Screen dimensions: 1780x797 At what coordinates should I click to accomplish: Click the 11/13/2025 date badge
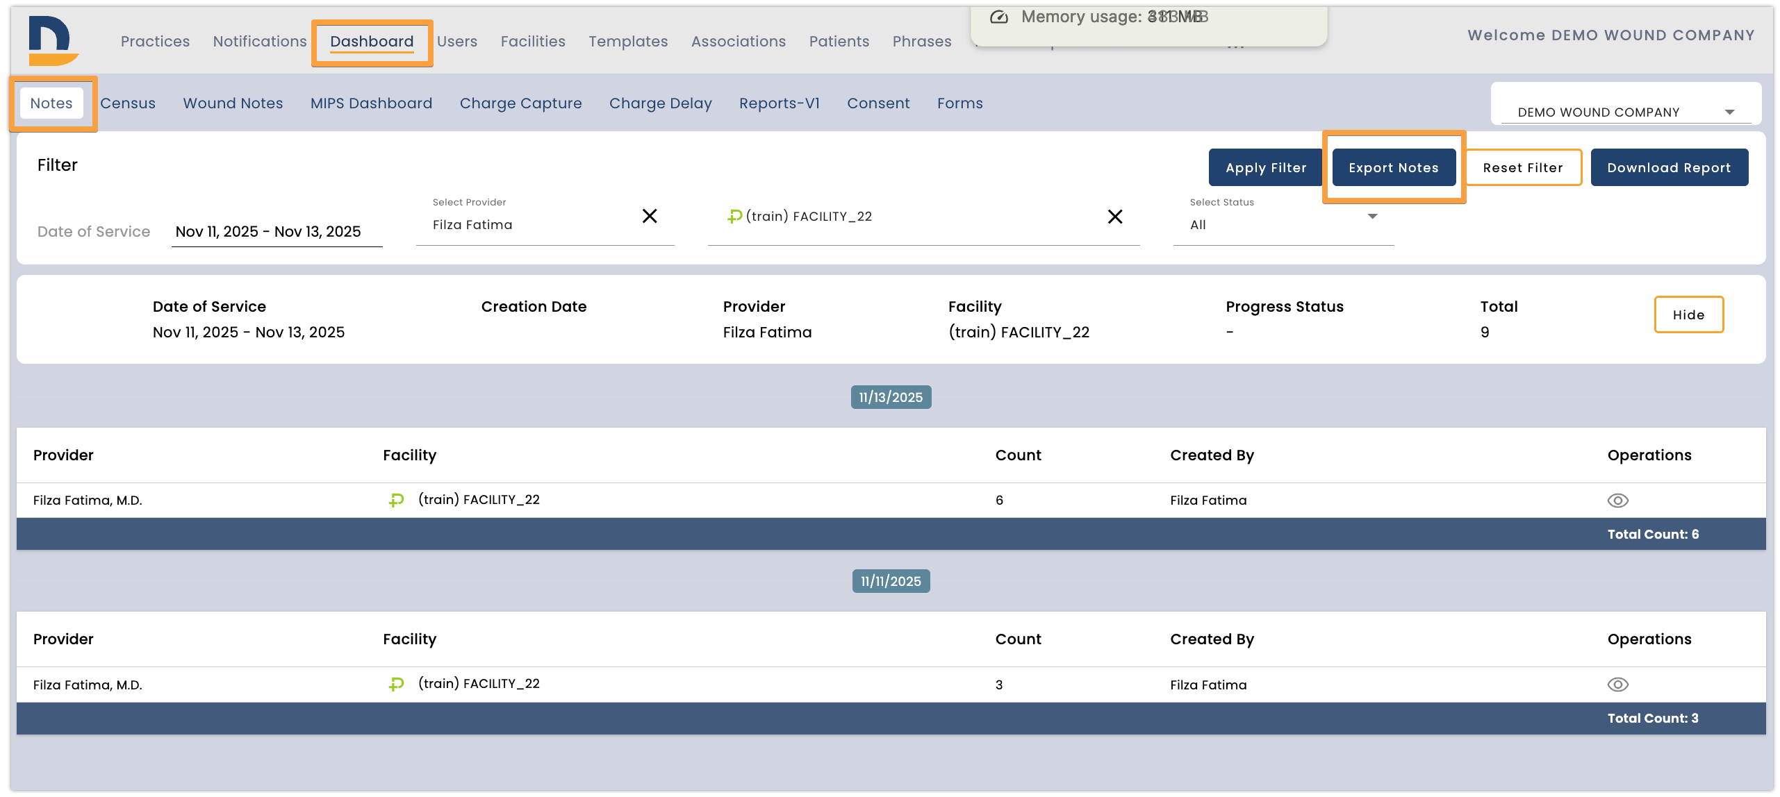click(891, 397)
